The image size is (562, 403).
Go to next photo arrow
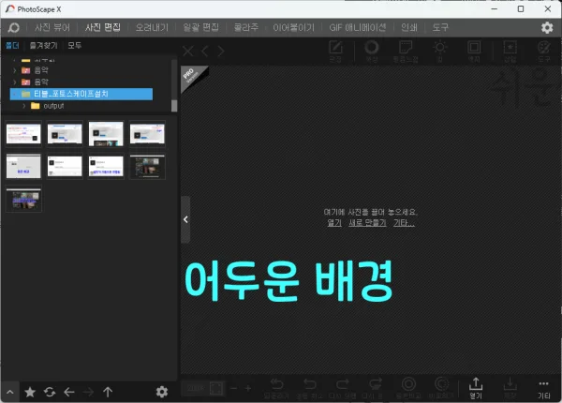221,52
